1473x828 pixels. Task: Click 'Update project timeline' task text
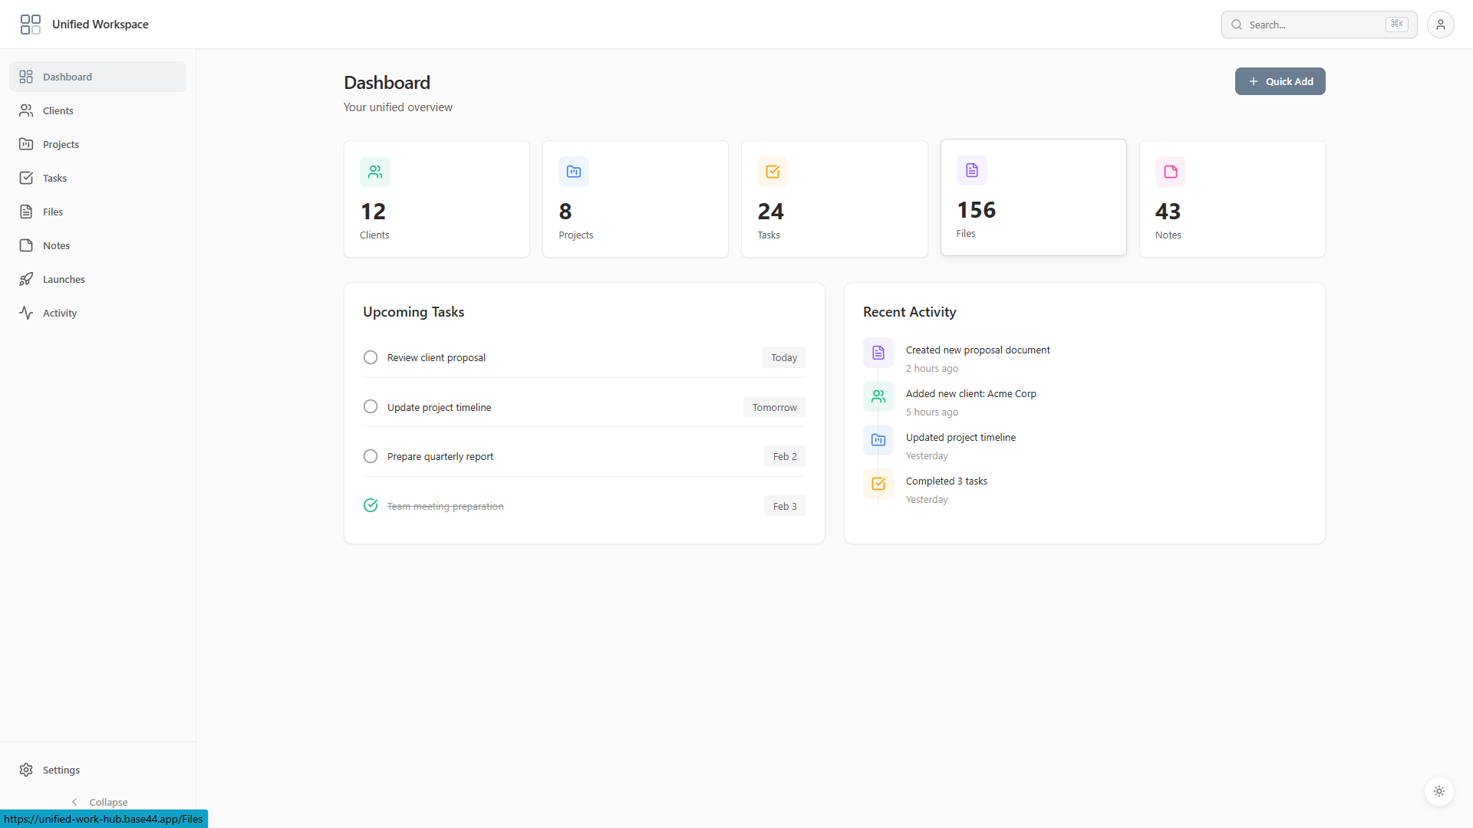pyautogui.click(x=439, y=407)
